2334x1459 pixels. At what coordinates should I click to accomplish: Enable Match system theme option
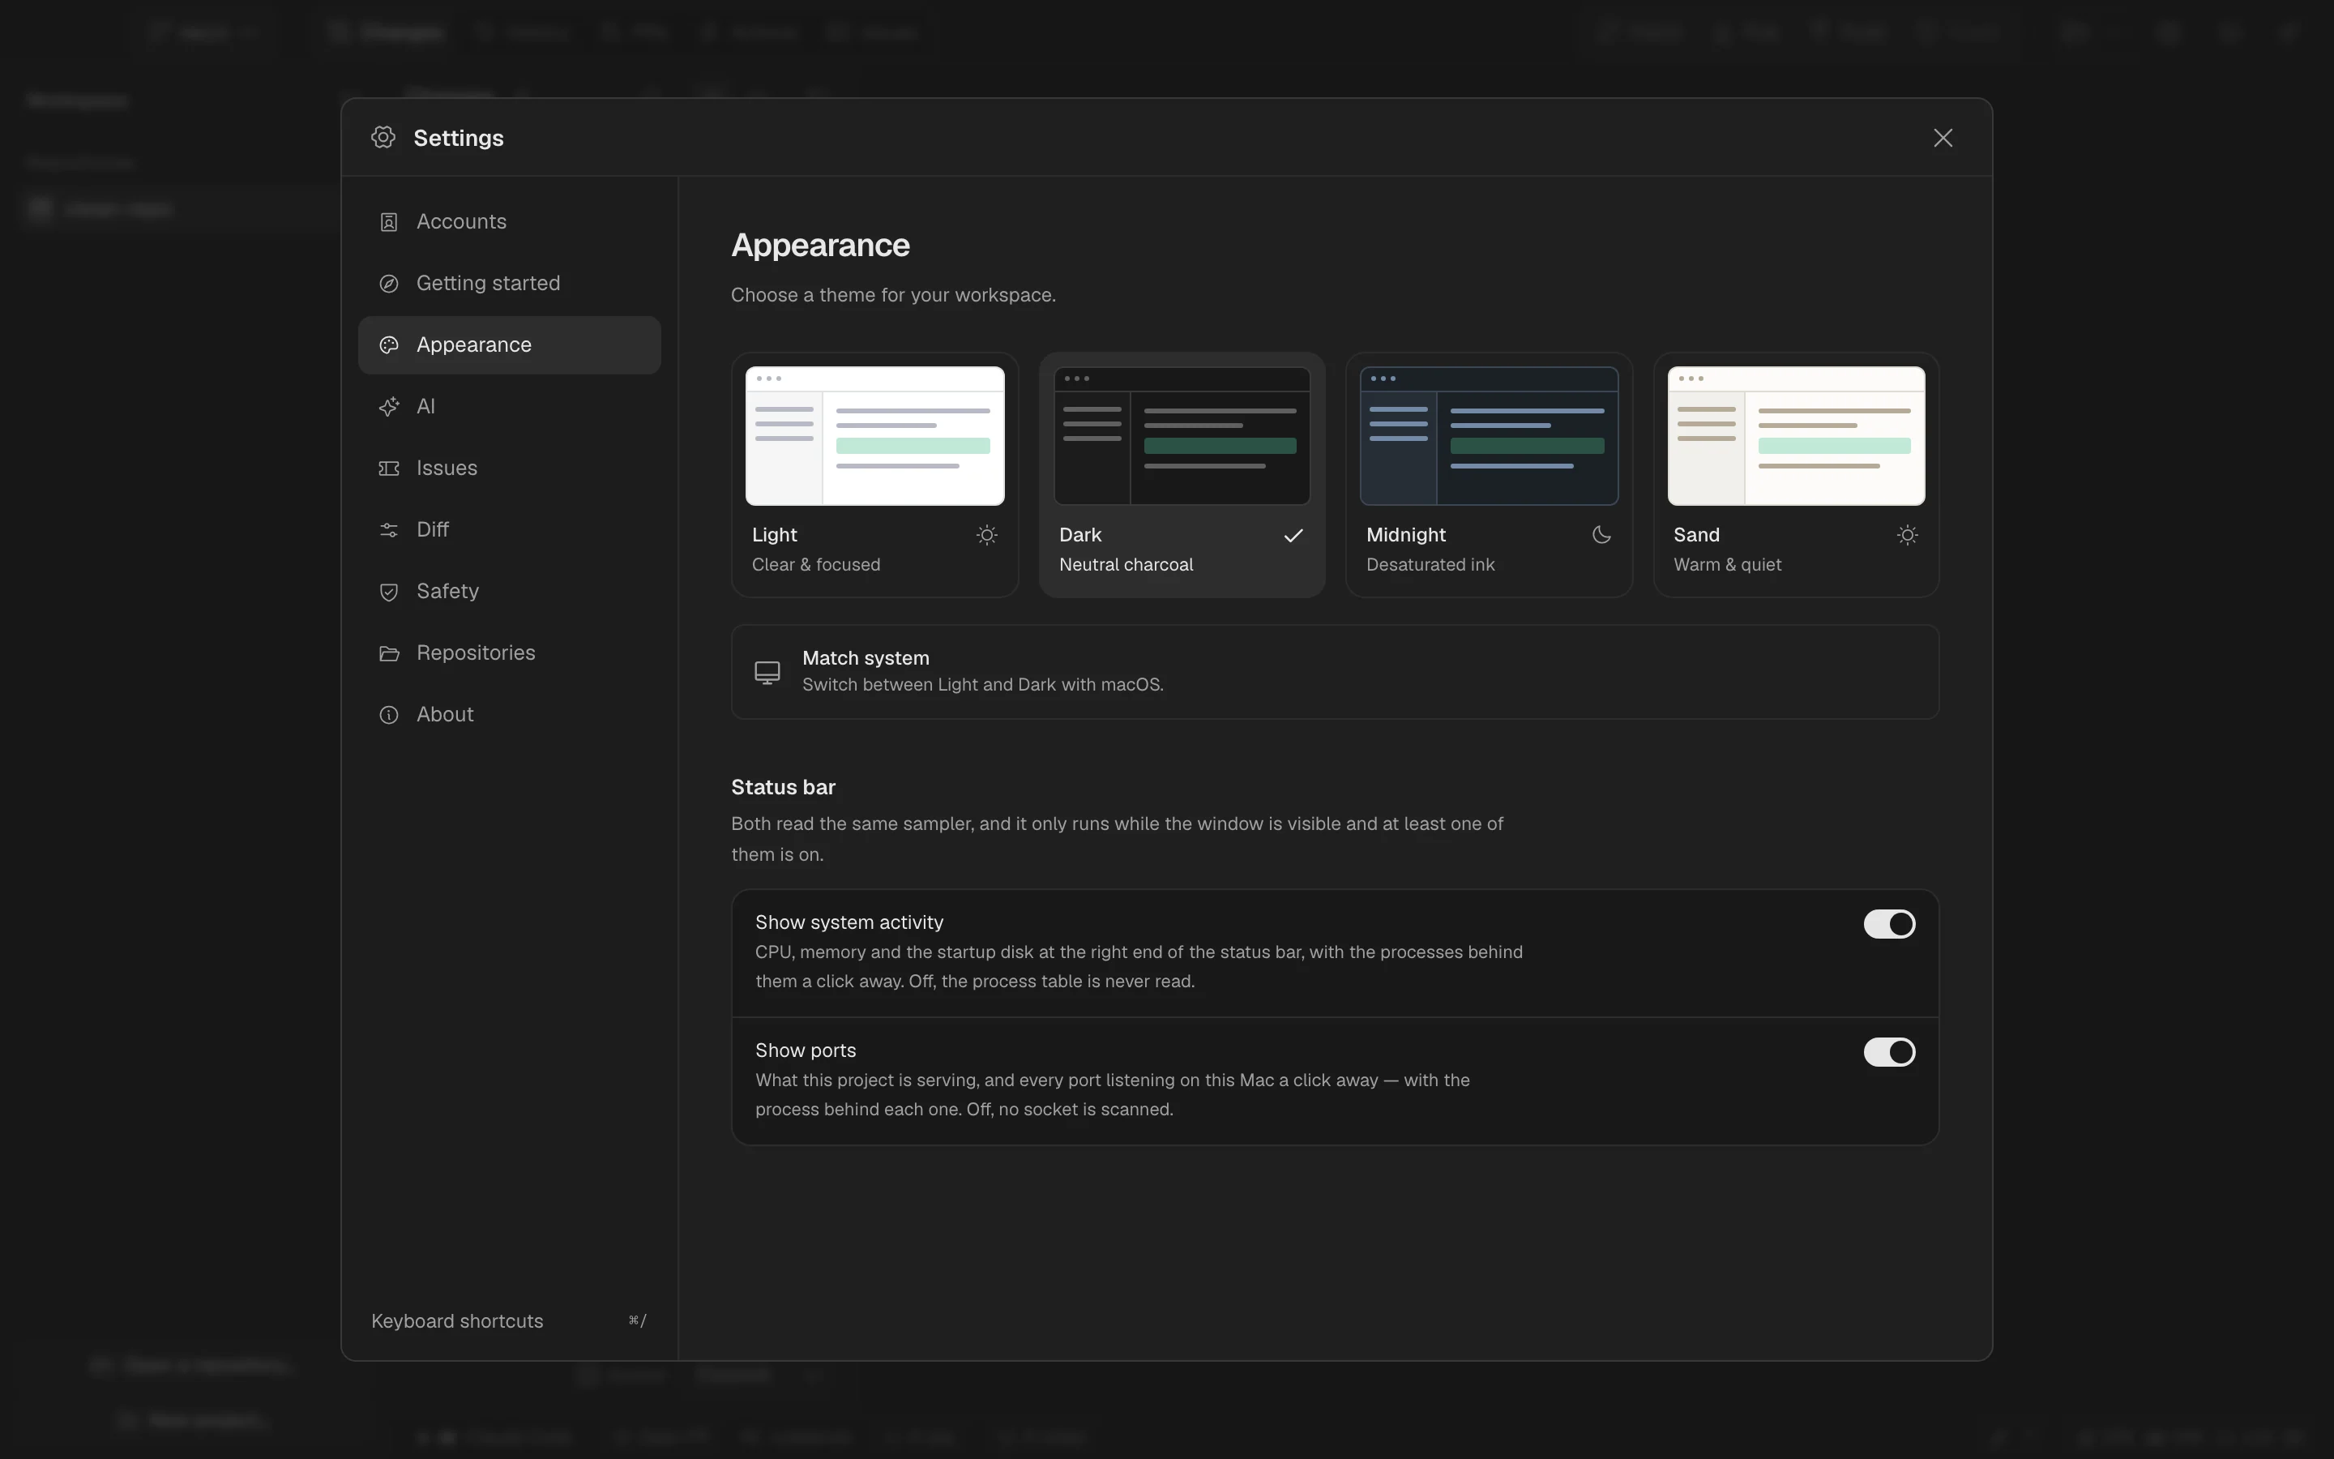(x=1335, y=672)
